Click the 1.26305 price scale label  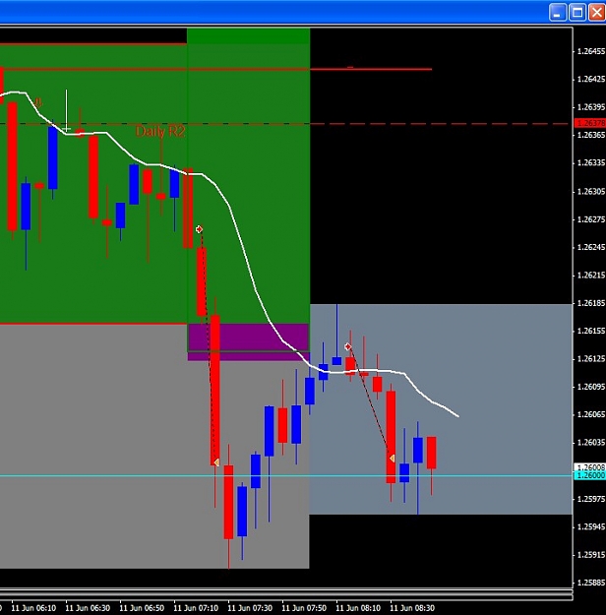[x=591, y=192]
